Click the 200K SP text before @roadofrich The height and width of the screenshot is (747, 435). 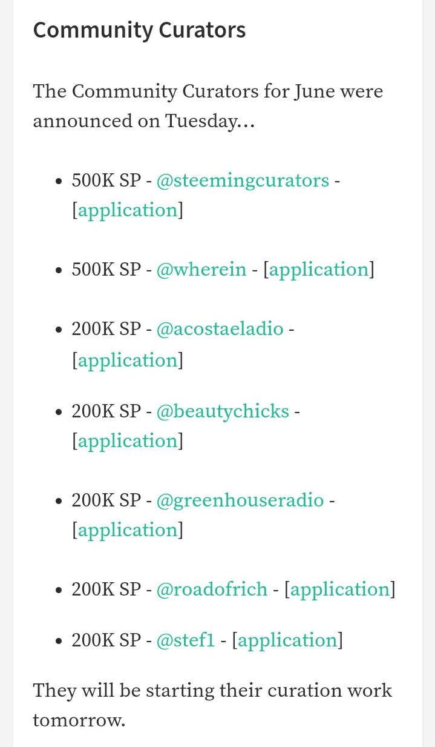[x=106, y=589]
